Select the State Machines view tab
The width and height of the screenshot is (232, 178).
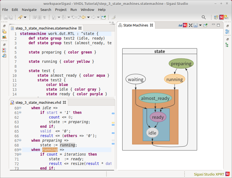coord(136,25)
